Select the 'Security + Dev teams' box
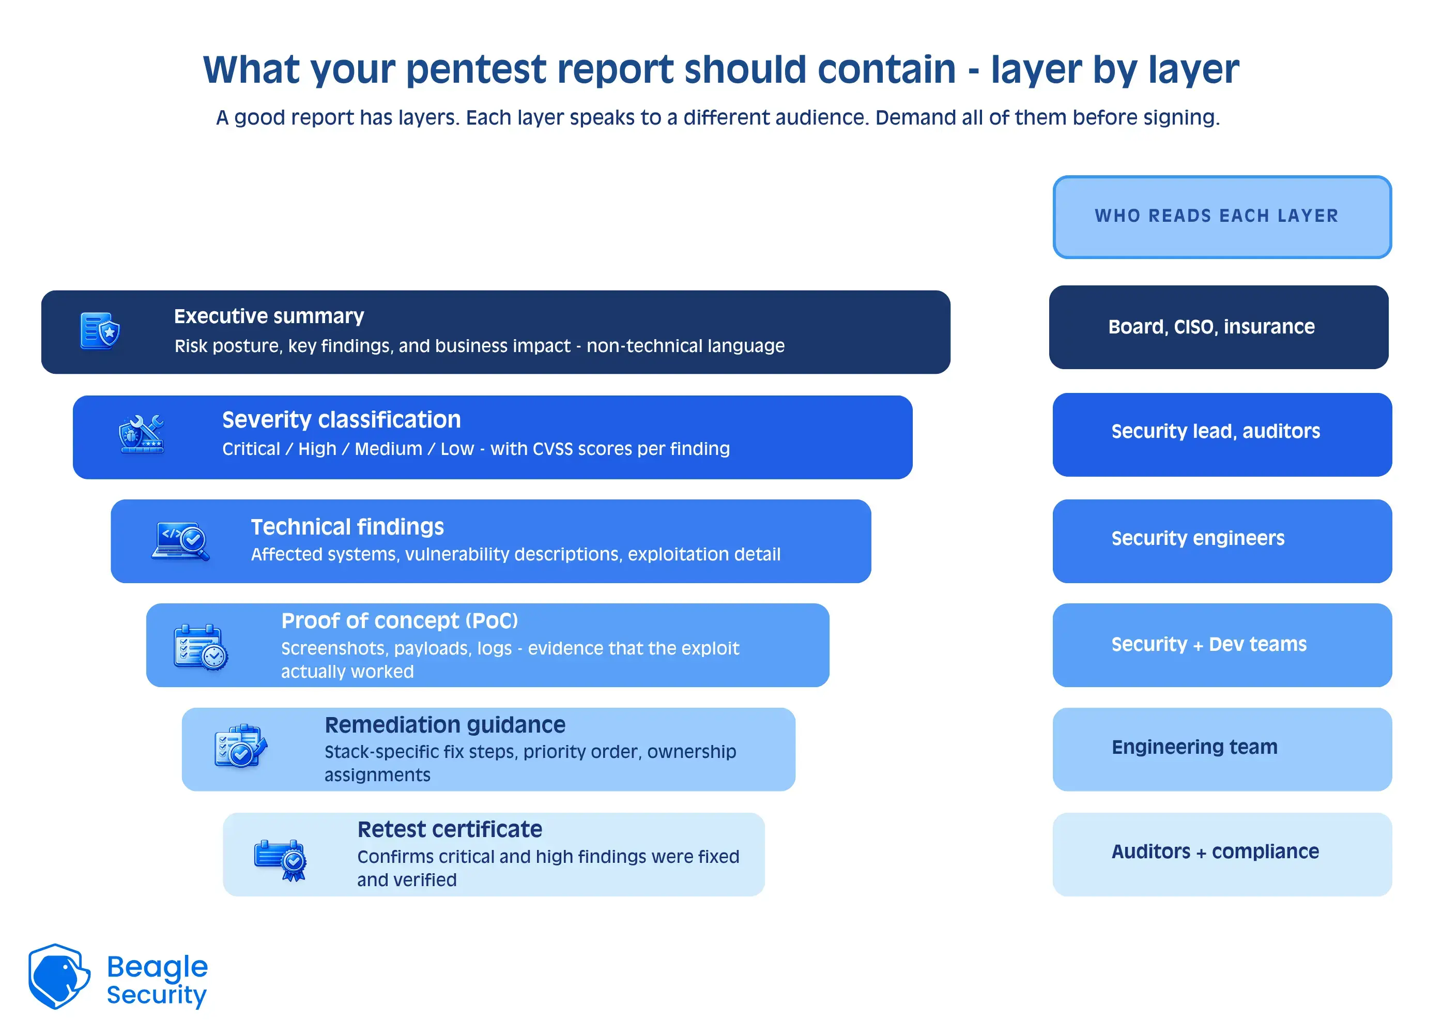The height and width of the screenshot is (1034, 1442). [x=1222, y=645]
